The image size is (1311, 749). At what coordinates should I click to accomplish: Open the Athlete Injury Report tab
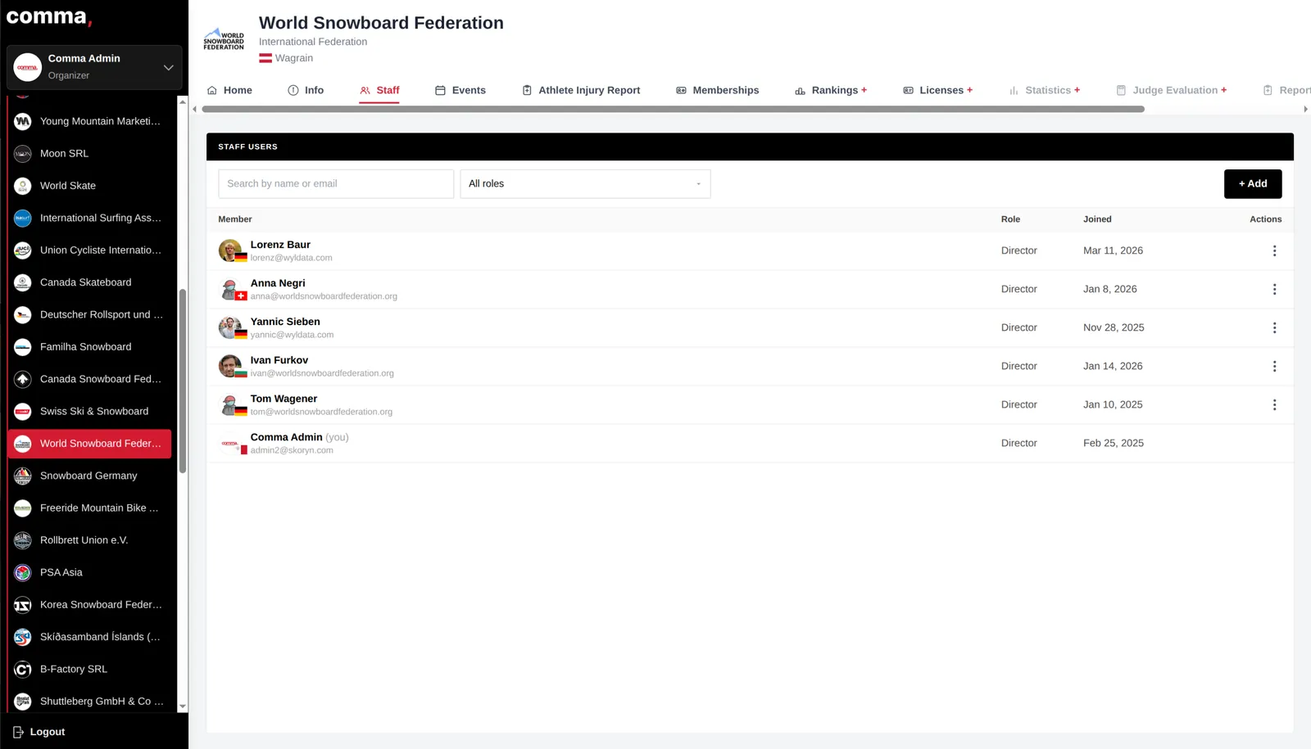581,90
